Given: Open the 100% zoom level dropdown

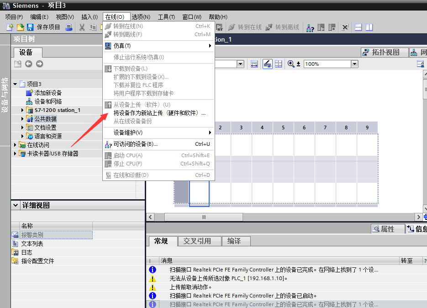Looking at the screenshot, I should coord(354,64).
